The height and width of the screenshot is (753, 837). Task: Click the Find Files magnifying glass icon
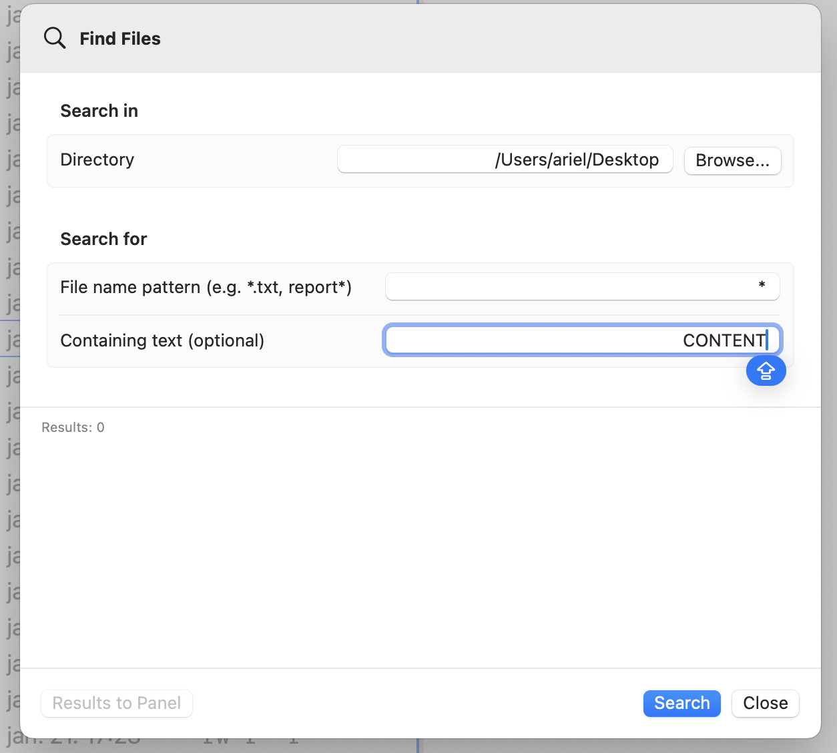coord(55,38)
